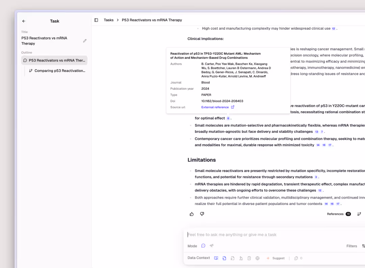365x268 pixels.
Task: Click the thumbs up feedback icon
Action: pos(192,214)
